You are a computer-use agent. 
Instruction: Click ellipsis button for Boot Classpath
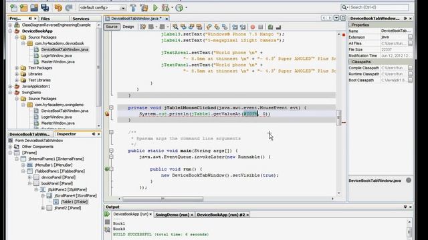click(410, 80)
